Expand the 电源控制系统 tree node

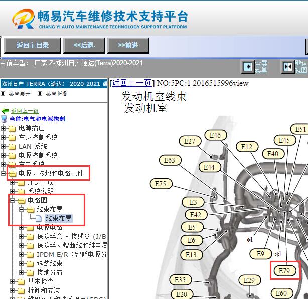(3, 155)
